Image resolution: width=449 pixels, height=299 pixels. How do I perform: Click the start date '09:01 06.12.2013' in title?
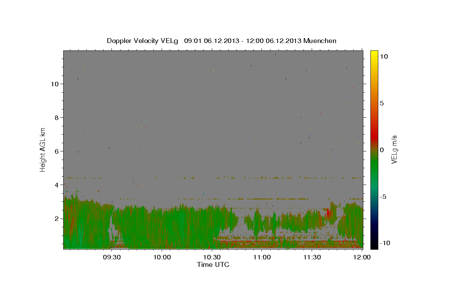coord(211,41)
